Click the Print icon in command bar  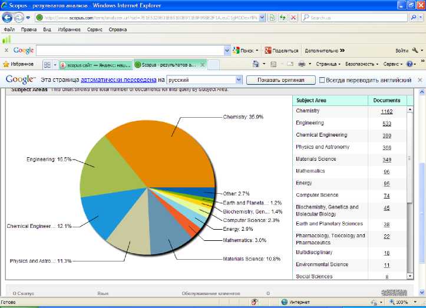click(x=302, y=64)
